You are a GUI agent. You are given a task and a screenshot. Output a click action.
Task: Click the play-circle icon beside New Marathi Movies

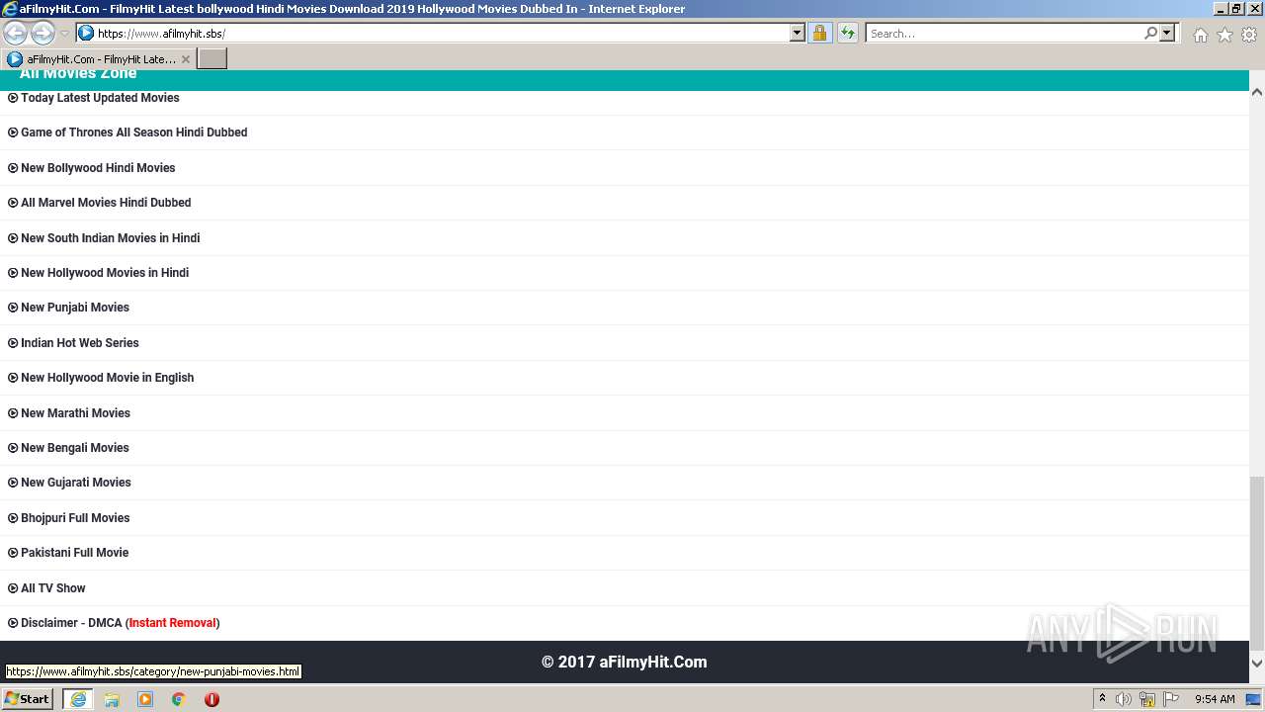click(13, 413)
